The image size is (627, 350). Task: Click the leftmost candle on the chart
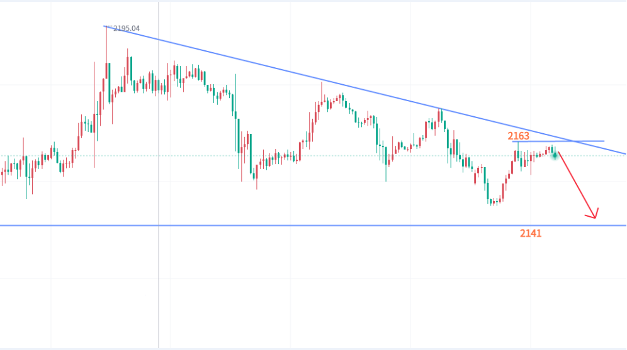[x=3, y=173]
